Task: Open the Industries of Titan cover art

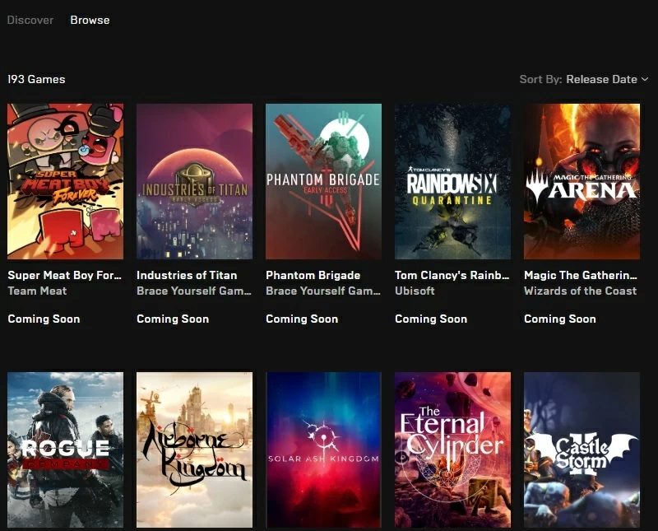Action: [195, 181]
